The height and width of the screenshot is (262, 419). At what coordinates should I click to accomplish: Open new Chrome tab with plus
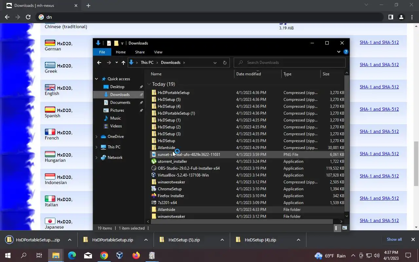(88, 6)
